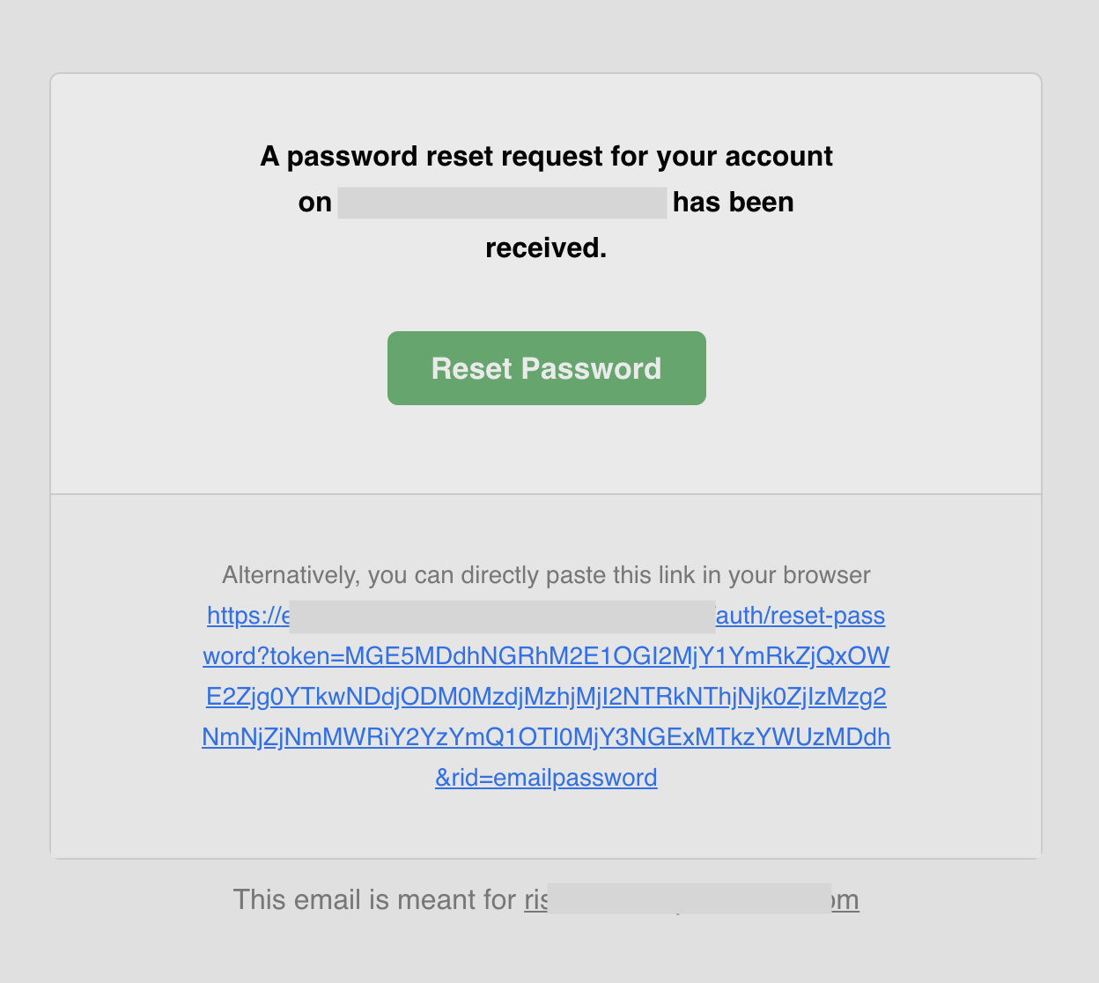Click the divider between email sections
The width and height of the screenshot is (1099, 983).
[x=546, y=494]
